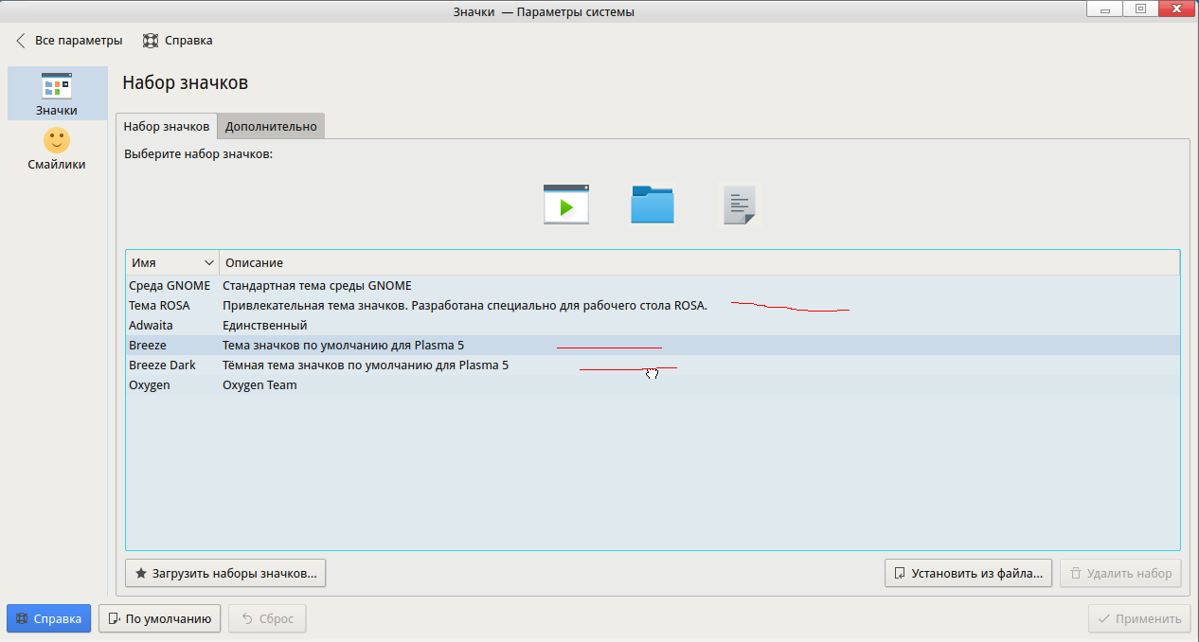
Task: Click description text 'Единственный'
Action: pos(264,325)
